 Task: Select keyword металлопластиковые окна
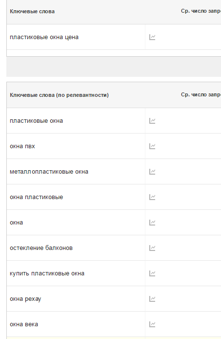tap(49, 172)
